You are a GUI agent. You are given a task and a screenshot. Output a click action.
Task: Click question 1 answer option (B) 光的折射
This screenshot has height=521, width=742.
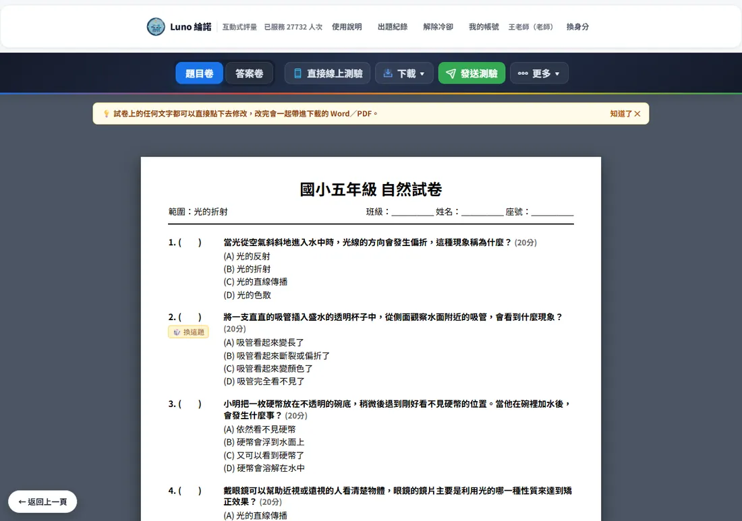[x=247, y=269]
